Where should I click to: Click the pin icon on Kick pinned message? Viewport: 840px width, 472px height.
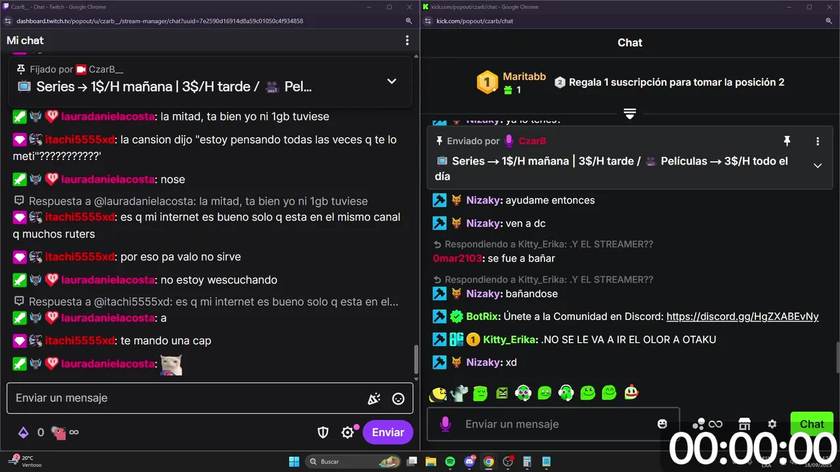click(787, 141)
